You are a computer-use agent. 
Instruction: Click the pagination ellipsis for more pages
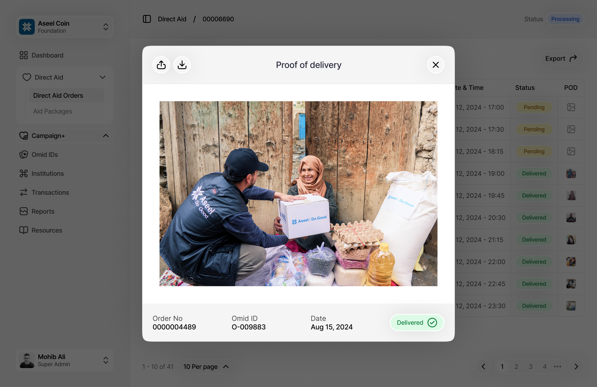coord(557,367)
